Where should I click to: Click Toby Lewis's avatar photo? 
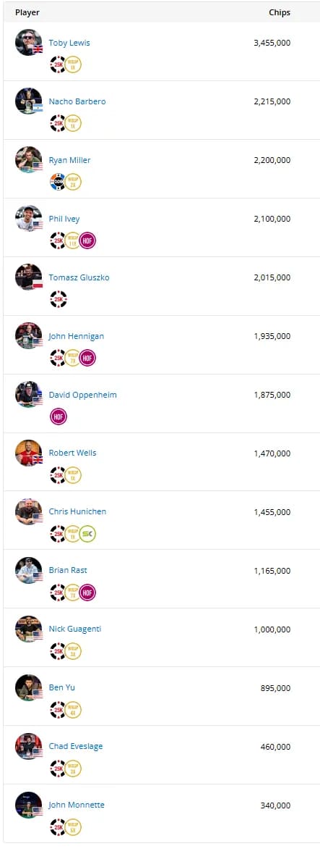[29, 43]
